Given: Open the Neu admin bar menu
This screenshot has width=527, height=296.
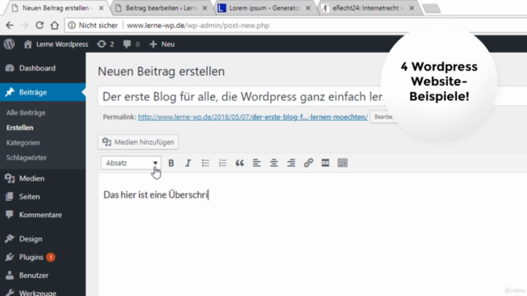Looking at the screenshot, I should (162, 44).
